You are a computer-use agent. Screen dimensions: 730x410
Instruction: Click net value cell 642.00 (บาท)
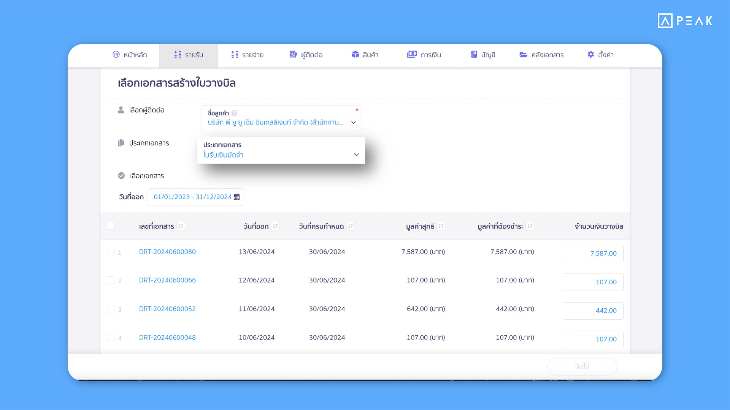click(426, 309)
